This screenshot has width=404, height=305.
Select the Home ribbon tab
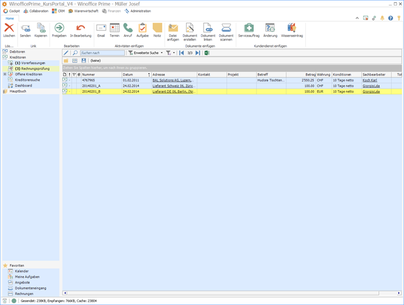[x=10, y=18]
